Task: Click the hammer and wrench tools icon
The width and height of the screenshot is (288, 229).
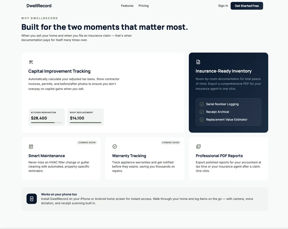Action: click(31, 62)
